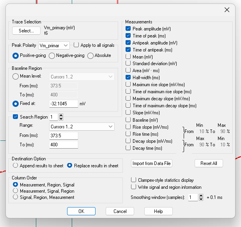Enable Decay time (ms) measurement
This screenshot has width=241, height=227.
click(x=128, y=148)
